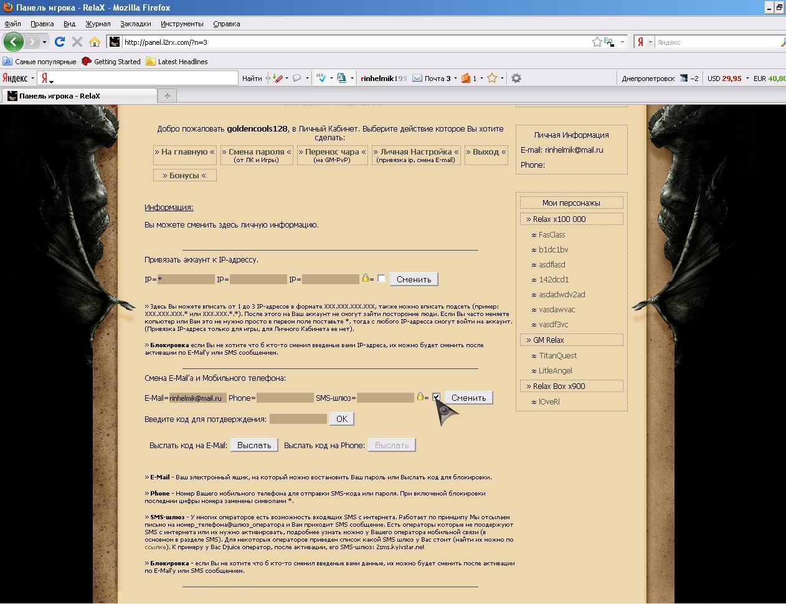Open the translate icon dropdown arrow
The width and height of the screenshot is (786, 604).
(x=352, y=78)
